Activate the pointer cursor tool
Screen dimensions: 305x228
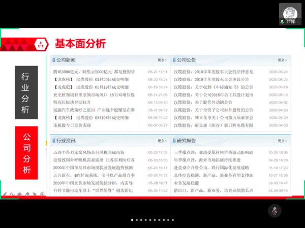(35, 194)
